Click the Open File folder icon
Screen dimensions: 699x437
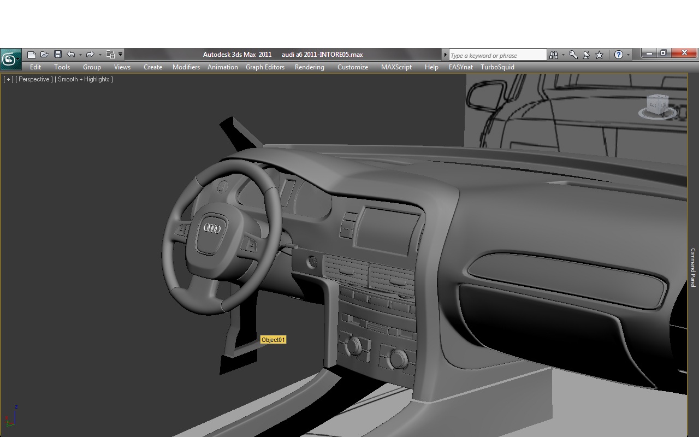(x=45, y=55)
